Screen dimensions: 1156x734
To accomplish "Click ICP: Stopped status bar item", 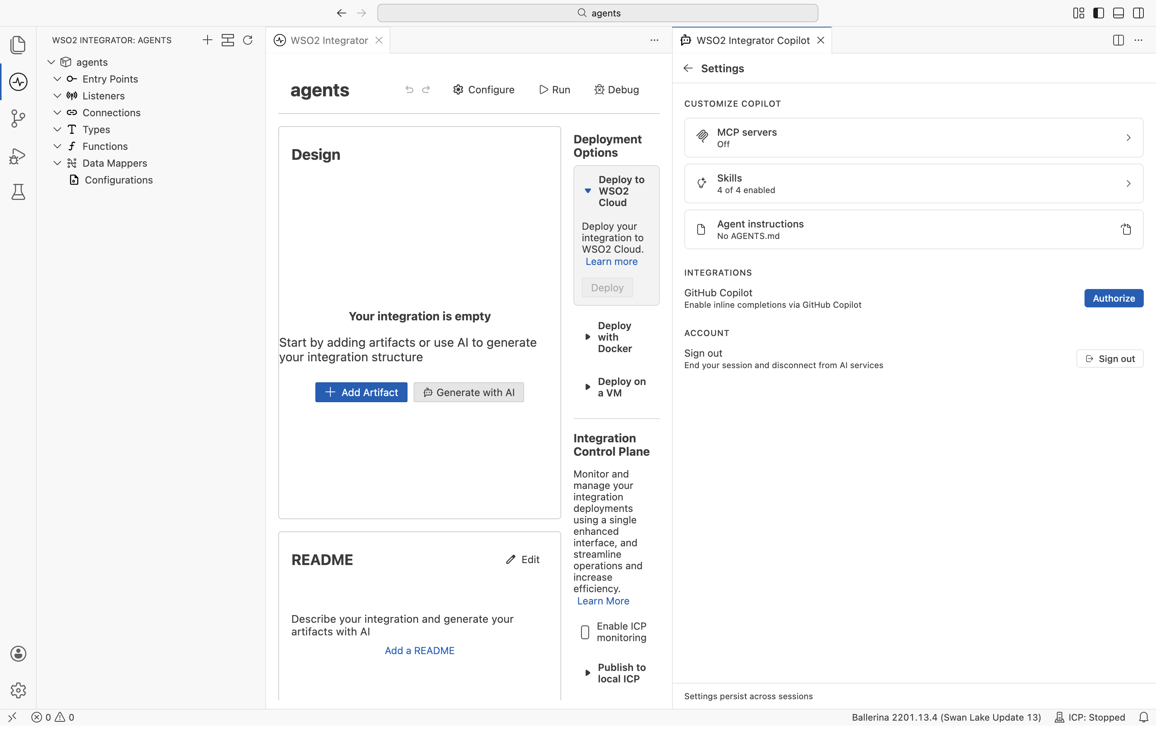I will [x=1090, y=717].
